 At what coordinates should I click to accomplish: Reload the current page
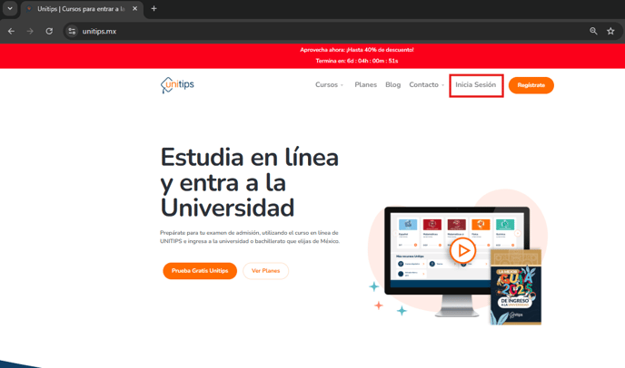pos(49,31)
